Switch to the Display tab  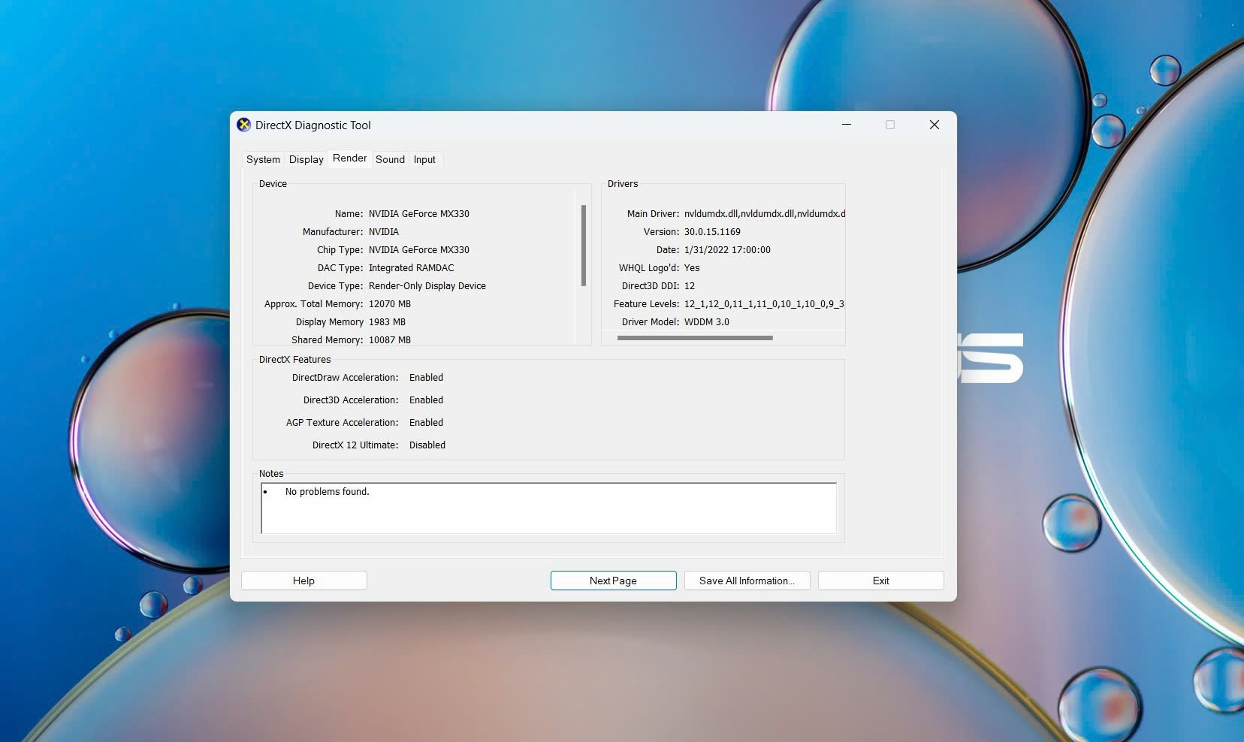306,159
